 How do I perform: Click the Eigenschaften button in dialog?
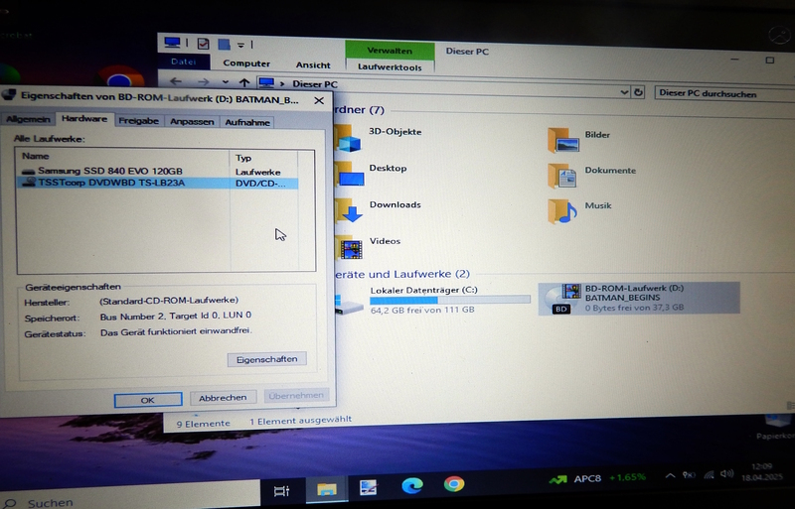pos(266,359)
